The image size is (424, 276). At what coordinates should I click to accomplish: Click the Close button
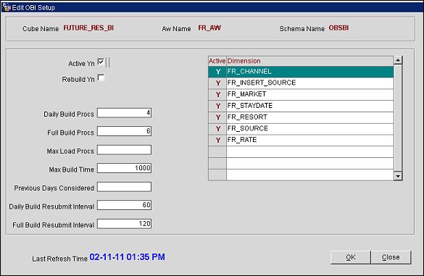391,257
